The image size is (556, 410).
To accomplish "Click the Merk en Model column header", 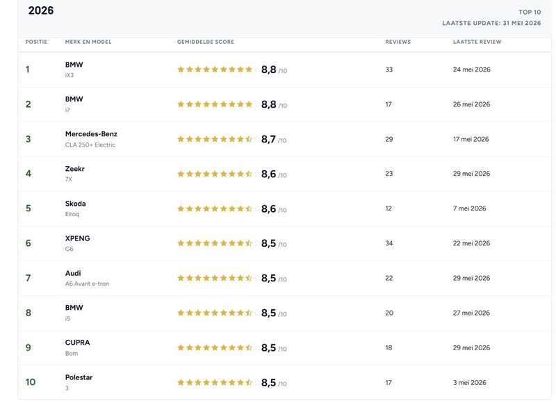I will (88, 42).
